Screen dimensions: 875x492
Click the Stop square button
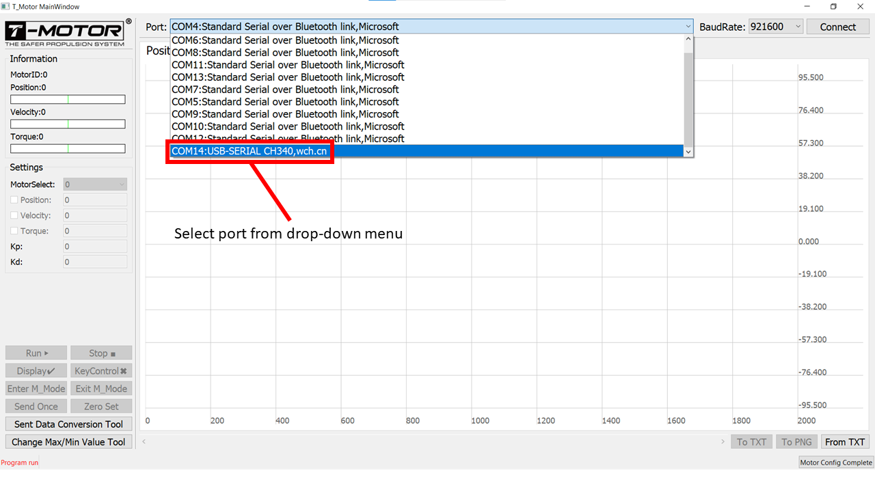click(x=101, y=353)
